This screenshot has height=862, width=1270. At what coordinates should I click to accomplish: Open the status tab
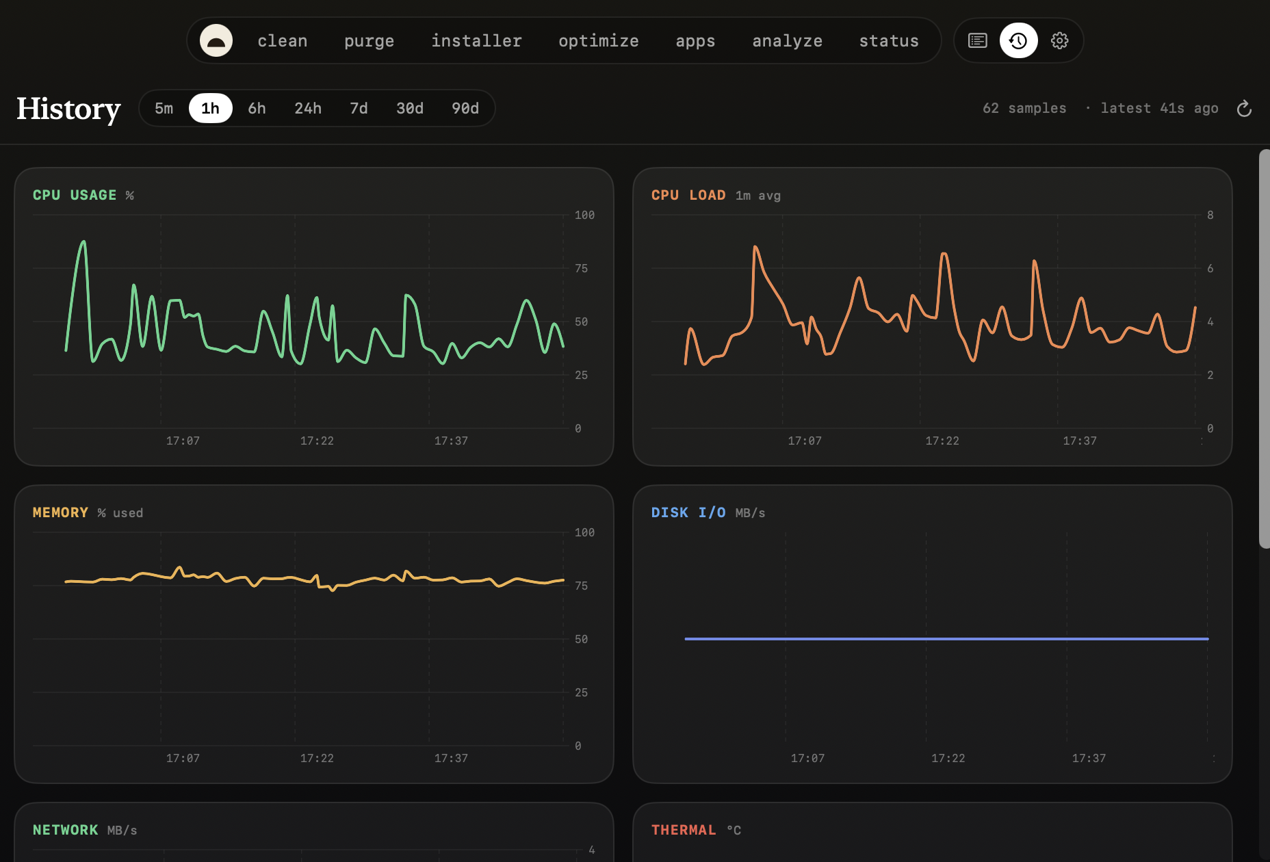889,41
